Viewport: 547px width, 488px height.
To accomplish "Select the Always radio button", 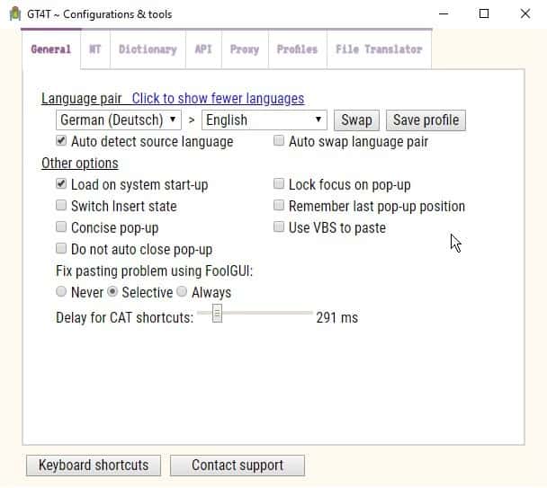I will coord(182,292).
